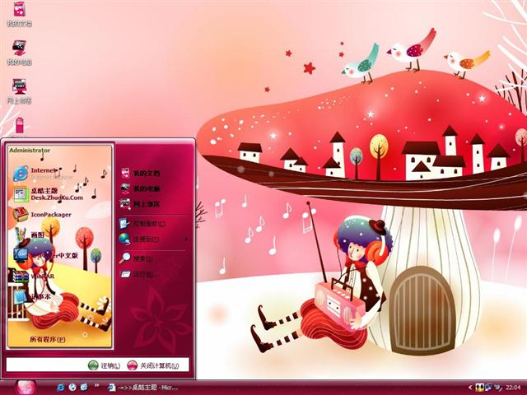The width and height of the screenshot is (527, 395).
Task: Click the first tray icon next to the arrow
Action: click(x=479, y=388)
